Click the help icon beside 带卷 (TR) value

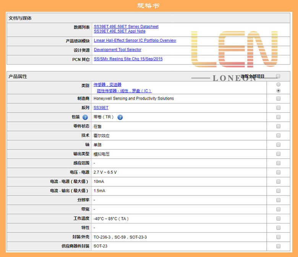point(120,117)
